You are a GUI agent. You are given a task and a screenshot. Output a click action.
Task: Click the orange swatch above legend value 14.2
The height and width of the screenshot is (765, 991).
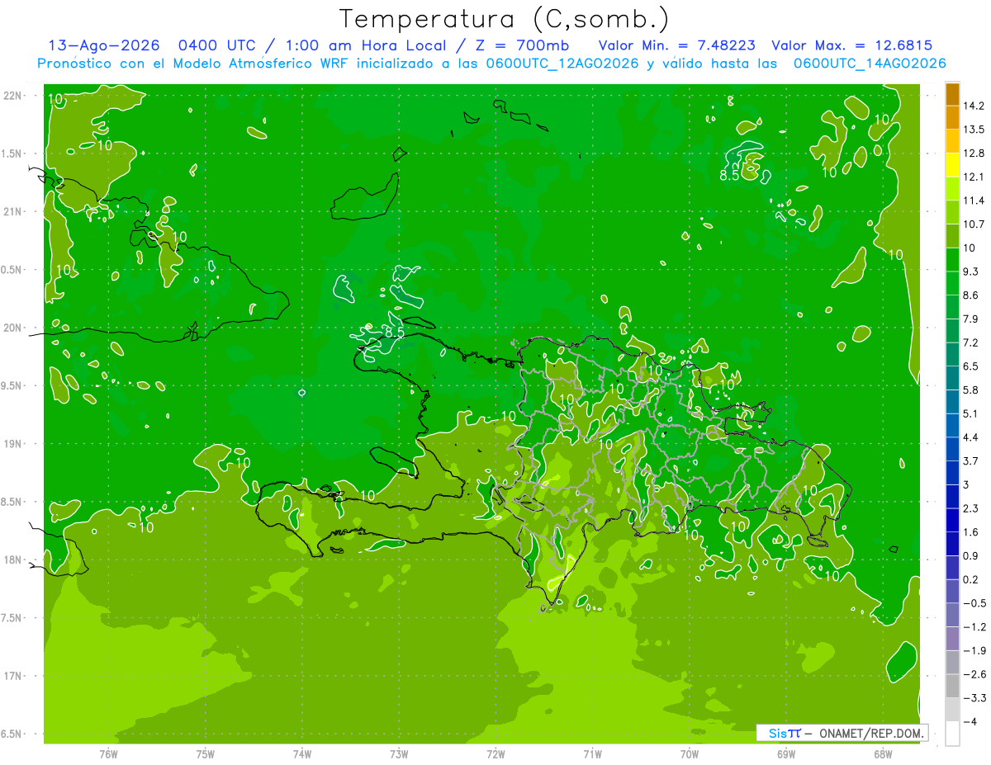(x=952, y=94)
